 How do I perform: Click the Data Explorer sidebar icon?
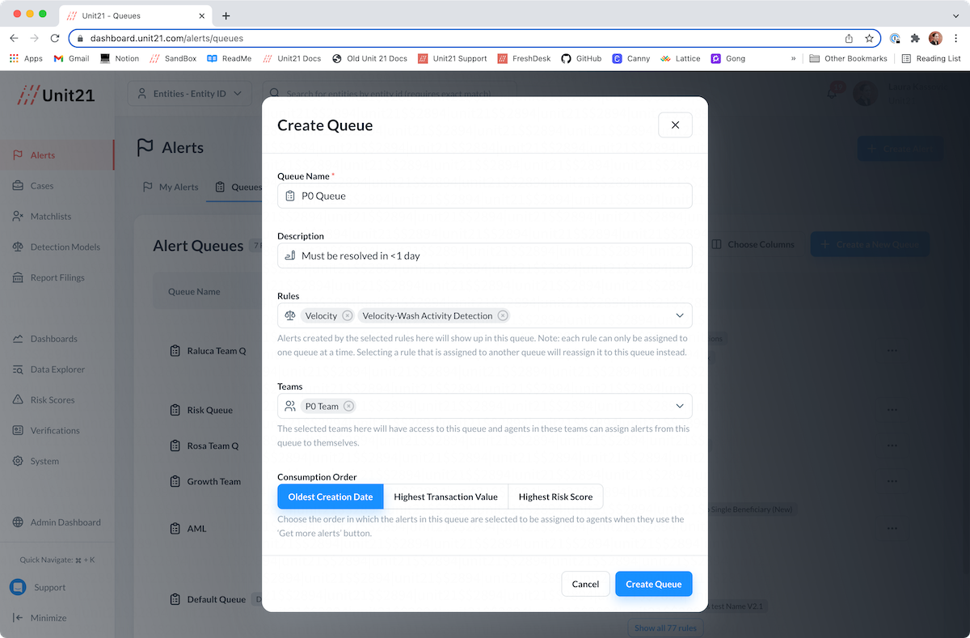click(18, 370)
